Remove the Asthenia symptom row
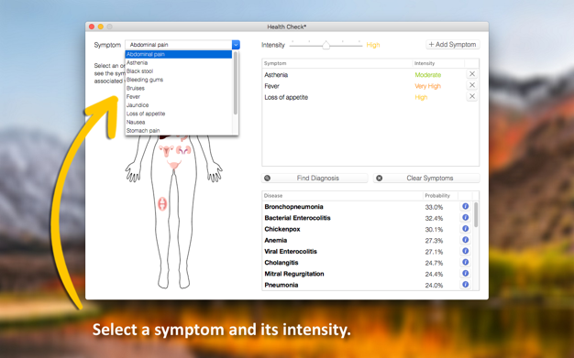This screenshot has height=358, width=574. coord(472,74)
